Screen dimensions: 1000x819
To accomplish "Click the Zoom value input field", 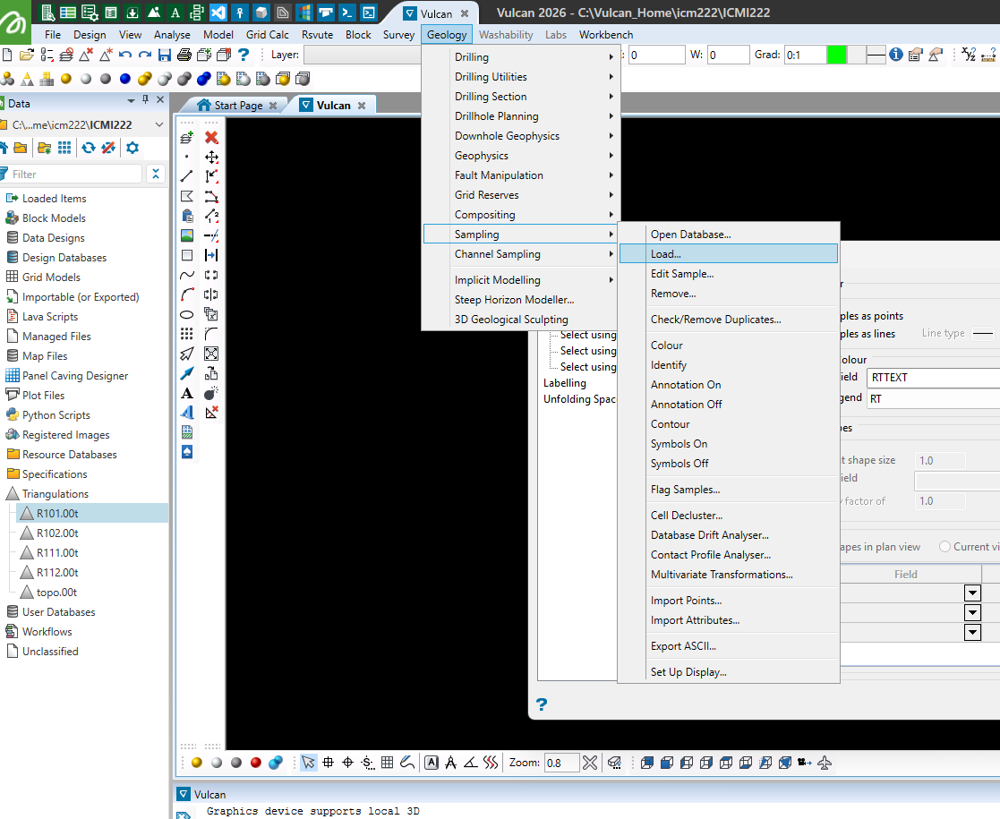I will pyautogui.click(x=561, y=763).
